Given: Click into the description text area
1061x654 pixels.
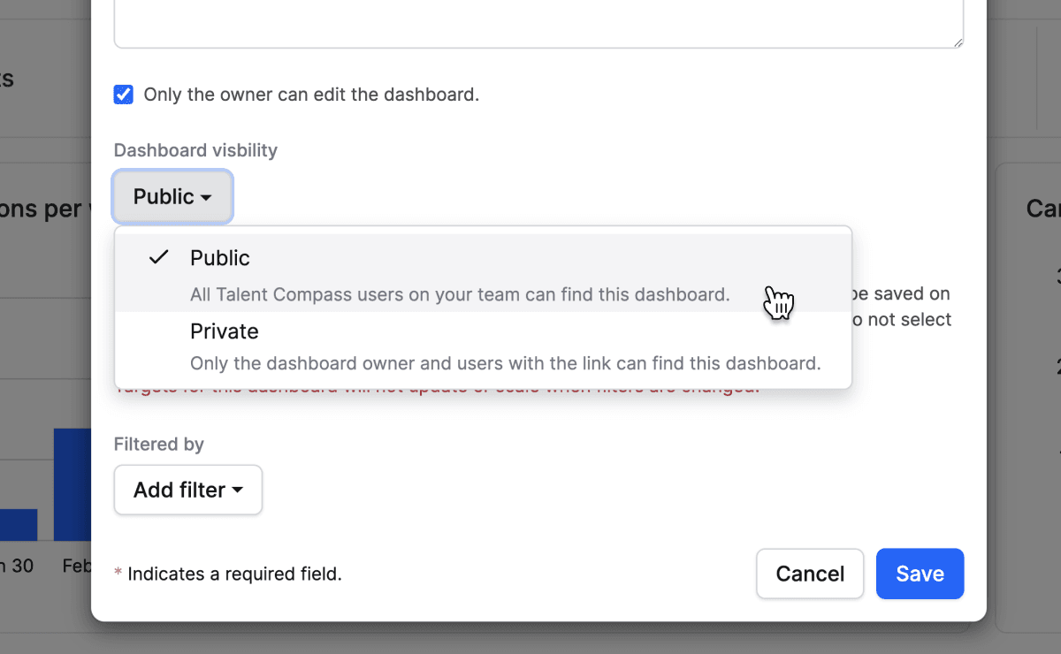Looking at the screenshot, I should point(538,22).
